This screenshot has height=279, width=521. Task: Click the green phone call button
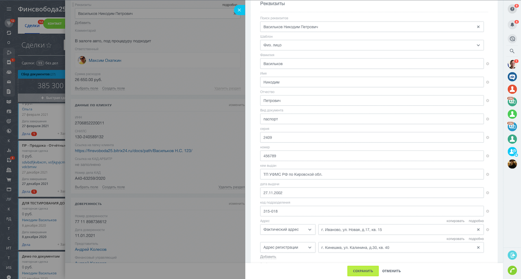point(512,270)
